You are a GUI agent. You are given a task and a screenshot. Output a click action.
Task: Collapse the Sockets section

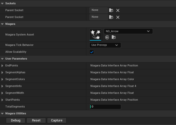(x=2, y=4)
